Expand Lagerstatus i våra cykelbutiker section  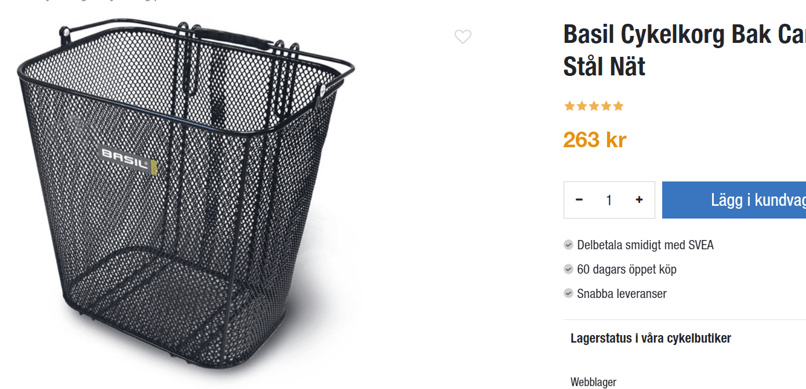[x=651, y=338]
